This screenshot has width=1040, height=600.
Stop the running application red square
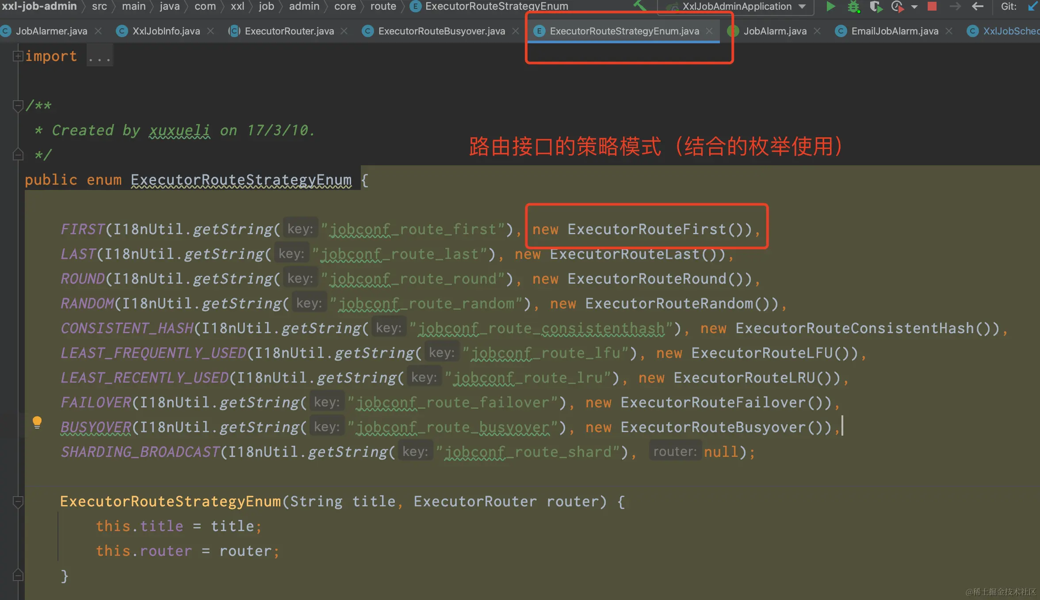click(x=932, y=7)
